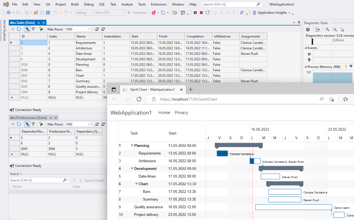Screen dimensions: 354x220
Task: Click the zoom in icon in Diagnostic Tools
Action: (x=327, y=29)
